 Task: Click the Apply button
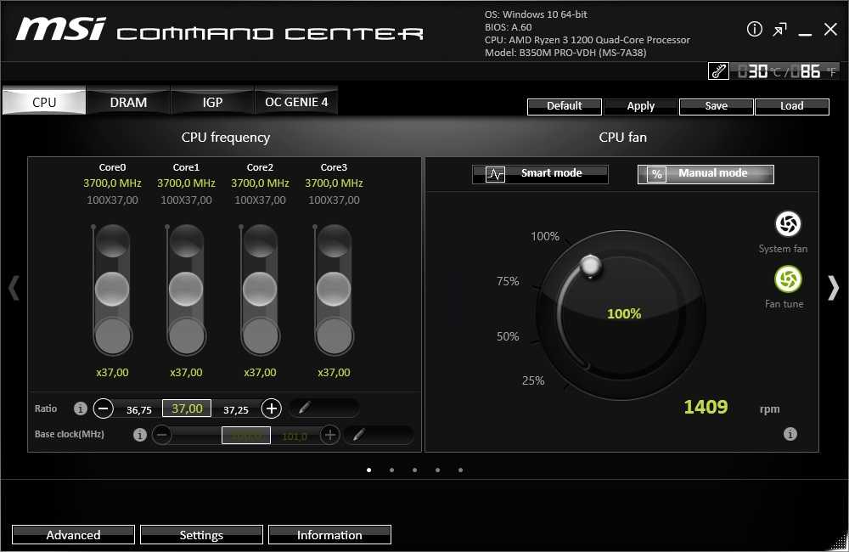[x=640, y=106]
